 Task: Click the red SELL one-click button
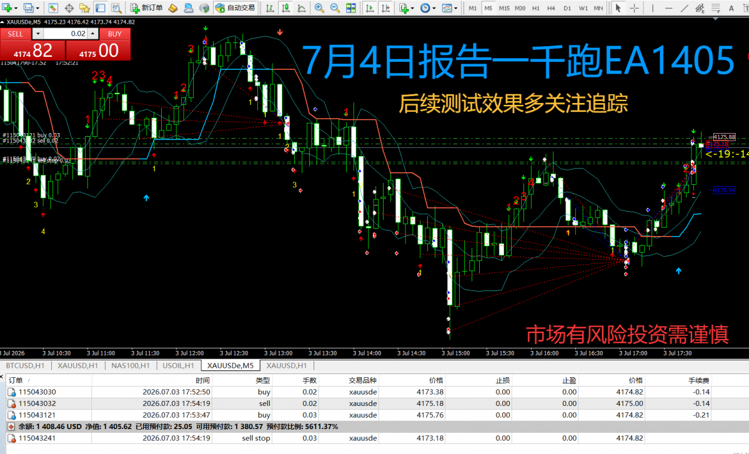tap(32, 44)
